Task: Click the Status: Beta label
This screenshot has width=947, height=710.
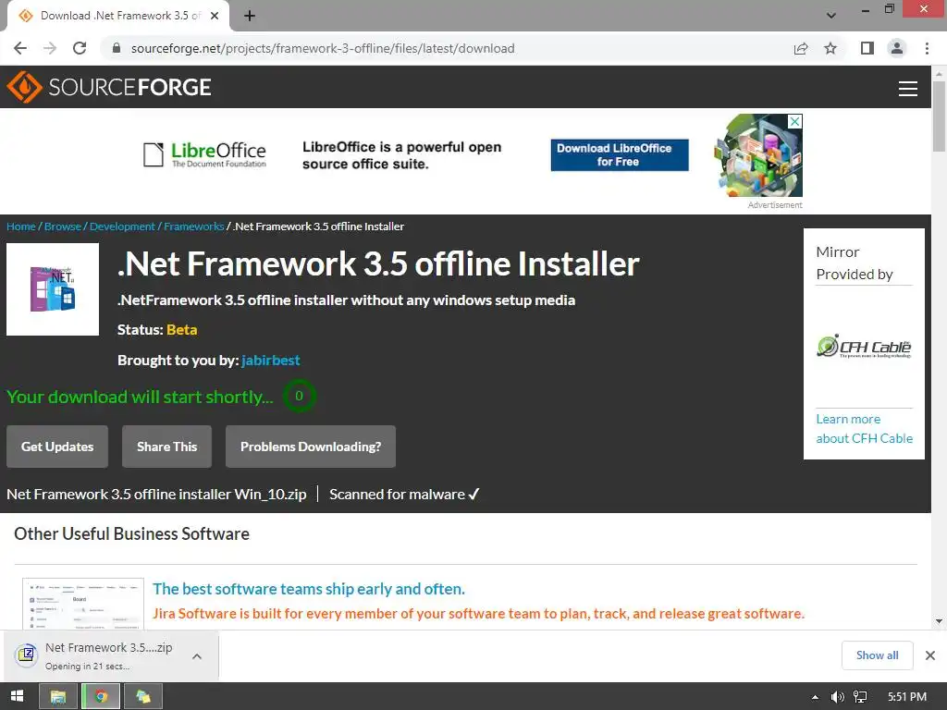Action: point(157,330)
